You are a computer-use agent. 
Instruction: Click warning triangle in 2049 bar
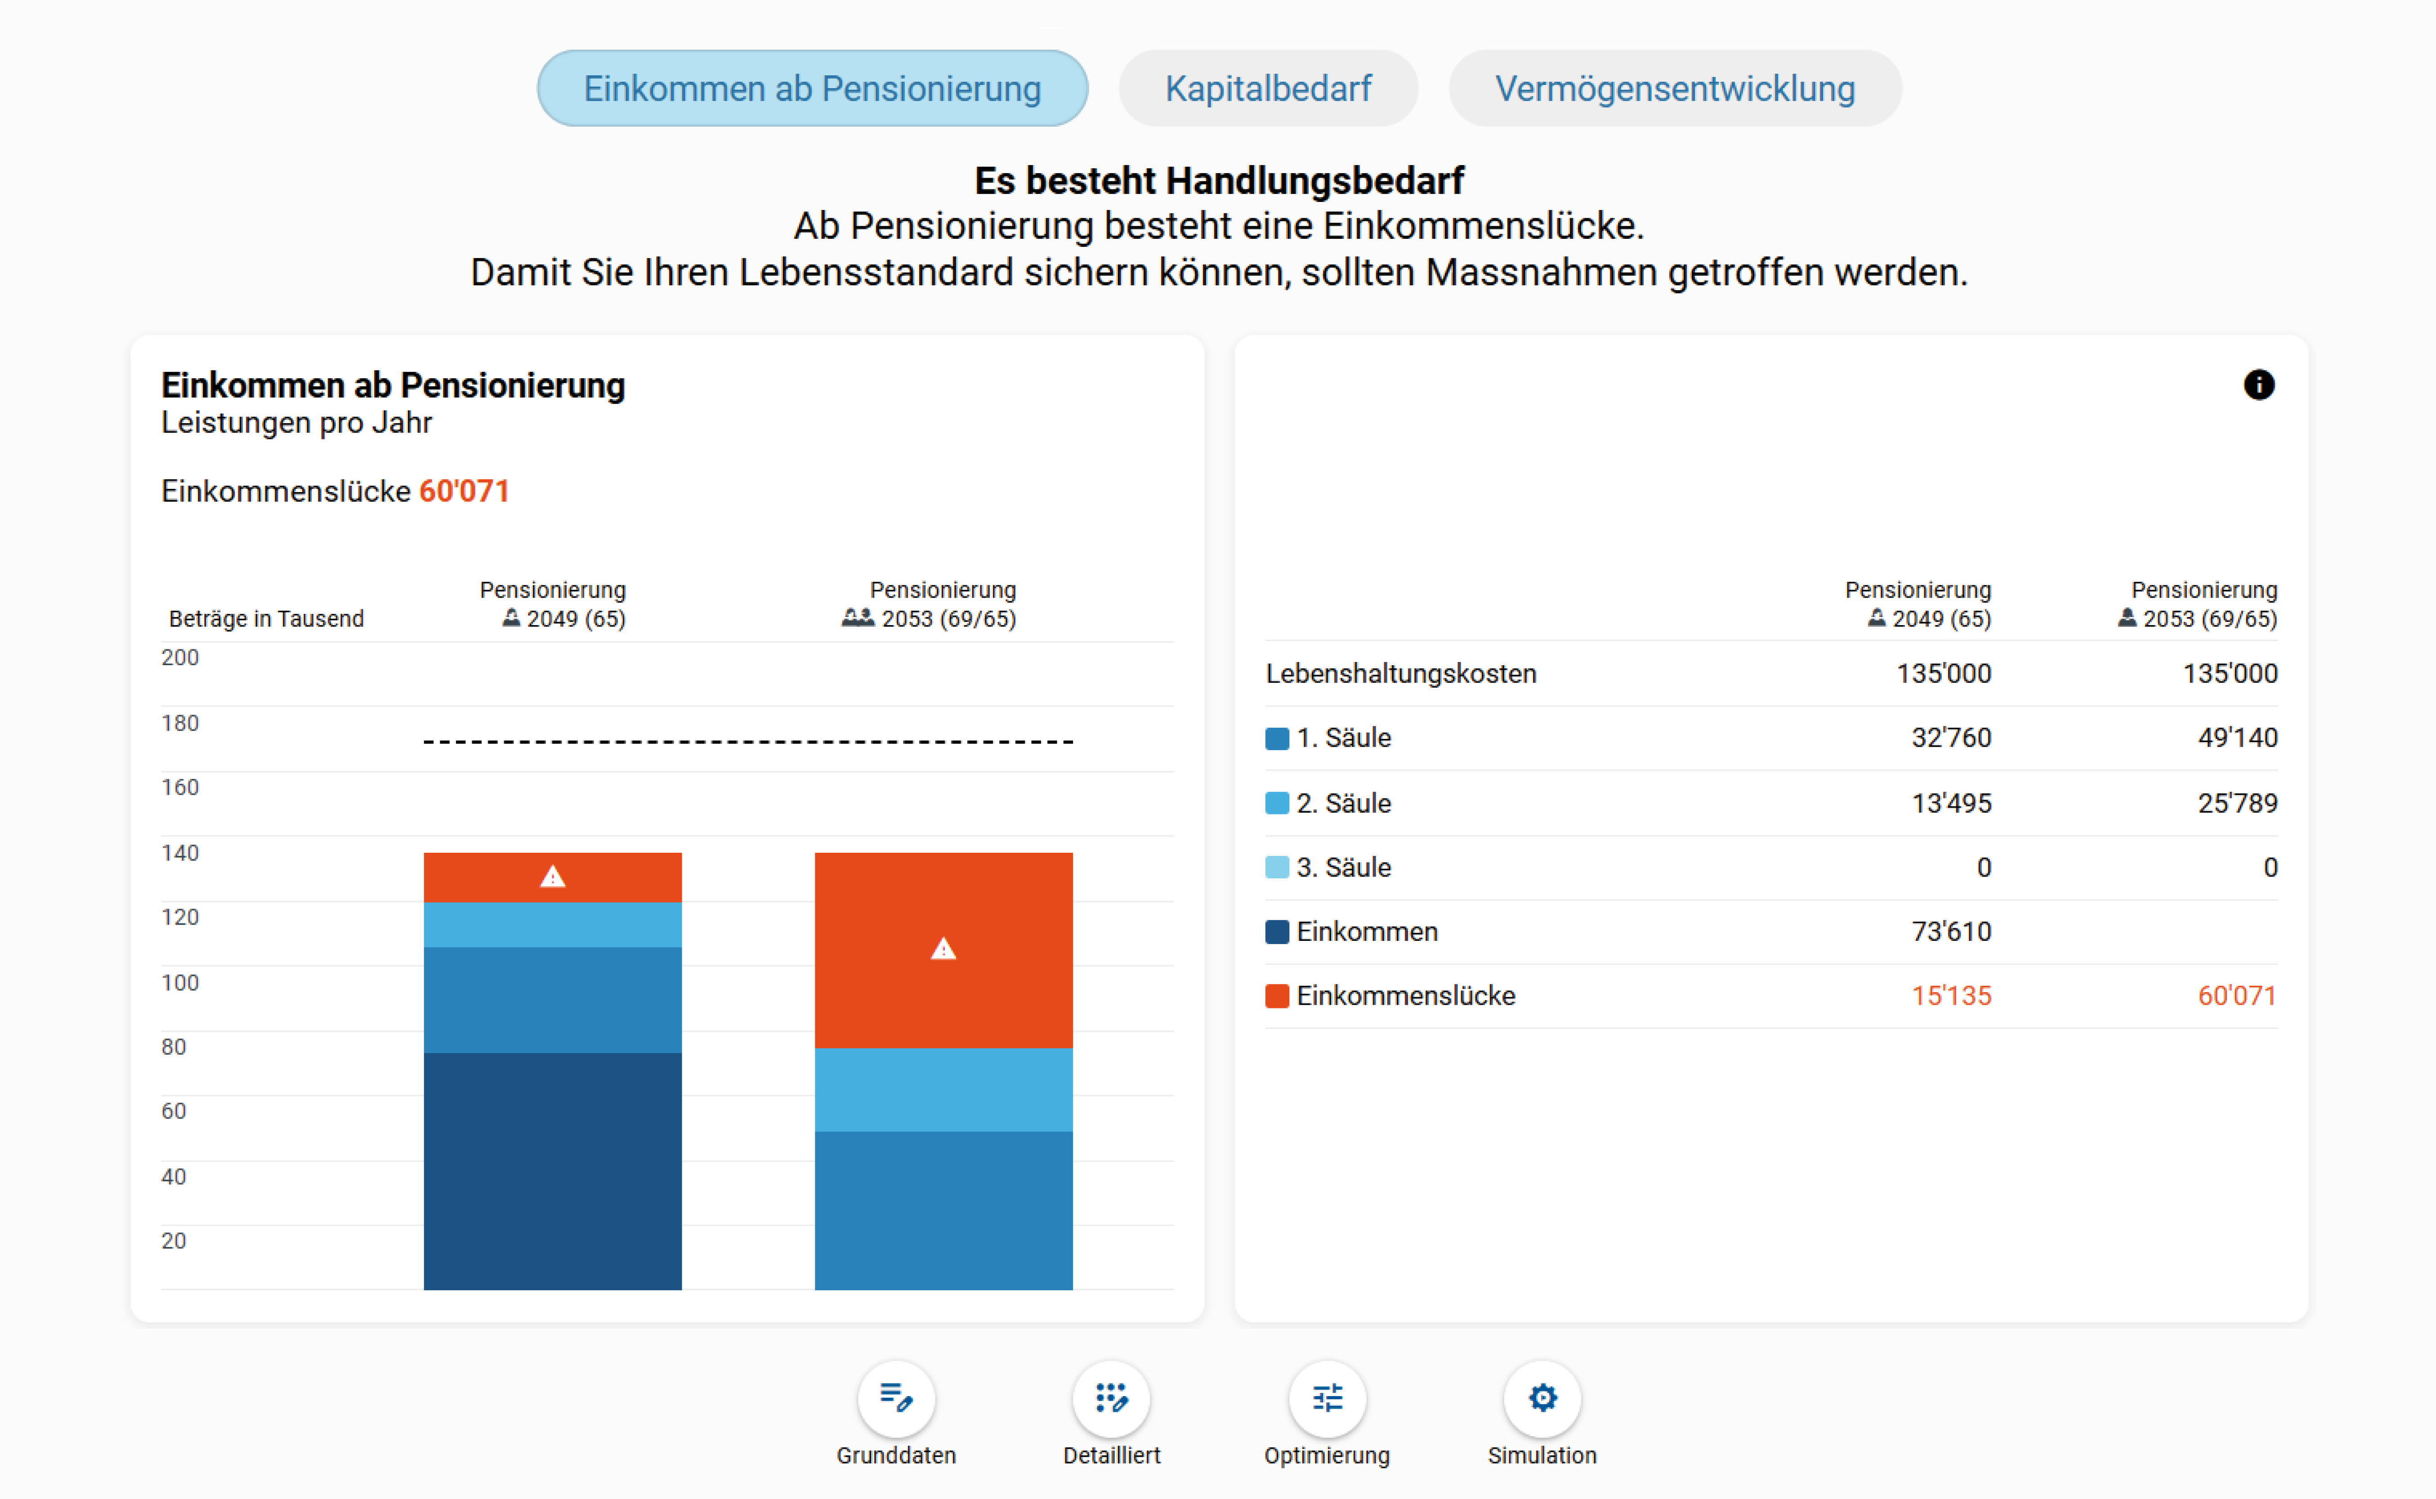[552, 877]
